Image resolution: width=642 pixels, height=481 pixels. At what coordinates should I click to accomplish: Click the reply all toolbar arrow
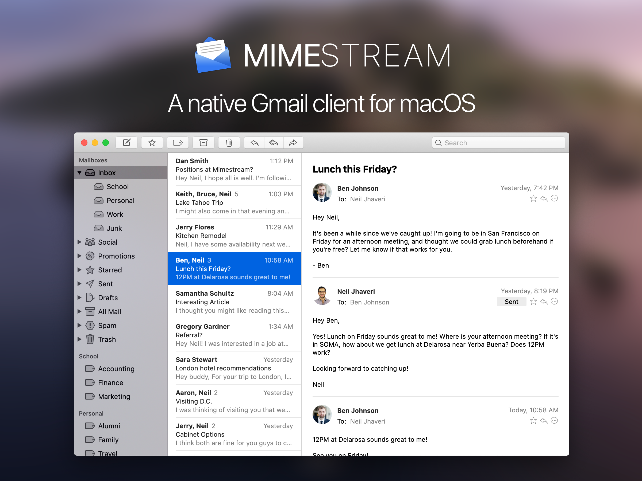[273, 143]
